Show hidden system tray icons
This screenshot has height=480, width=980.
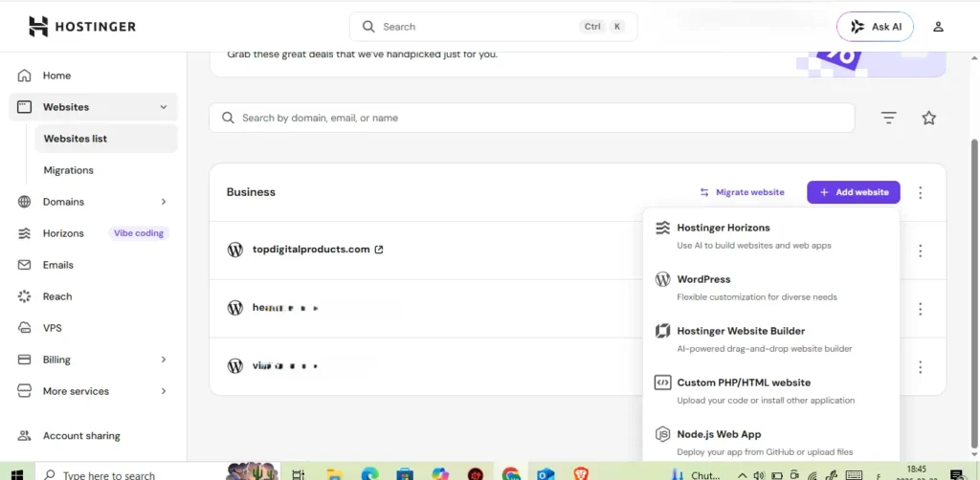(743, 475)
